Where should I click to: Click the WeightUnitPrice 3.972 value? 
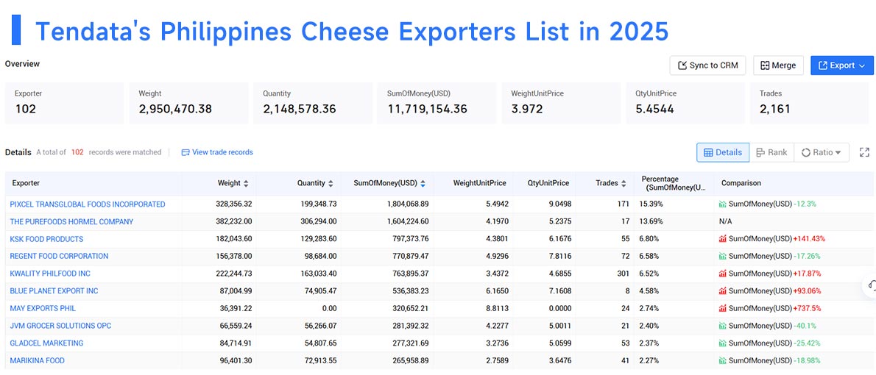(527, 109)
